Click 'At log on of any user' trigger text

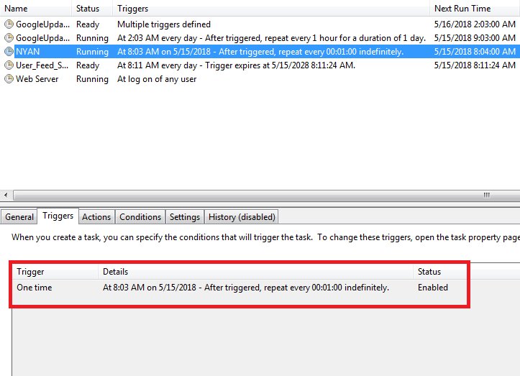(157, 79)
